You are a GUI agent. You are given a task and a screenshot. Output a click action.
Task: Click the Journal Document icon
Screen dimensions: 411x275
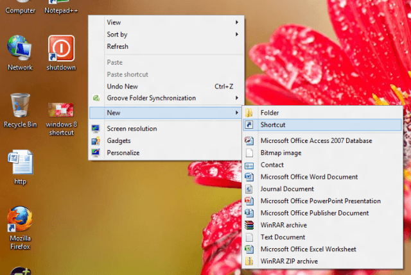[249, 189]
